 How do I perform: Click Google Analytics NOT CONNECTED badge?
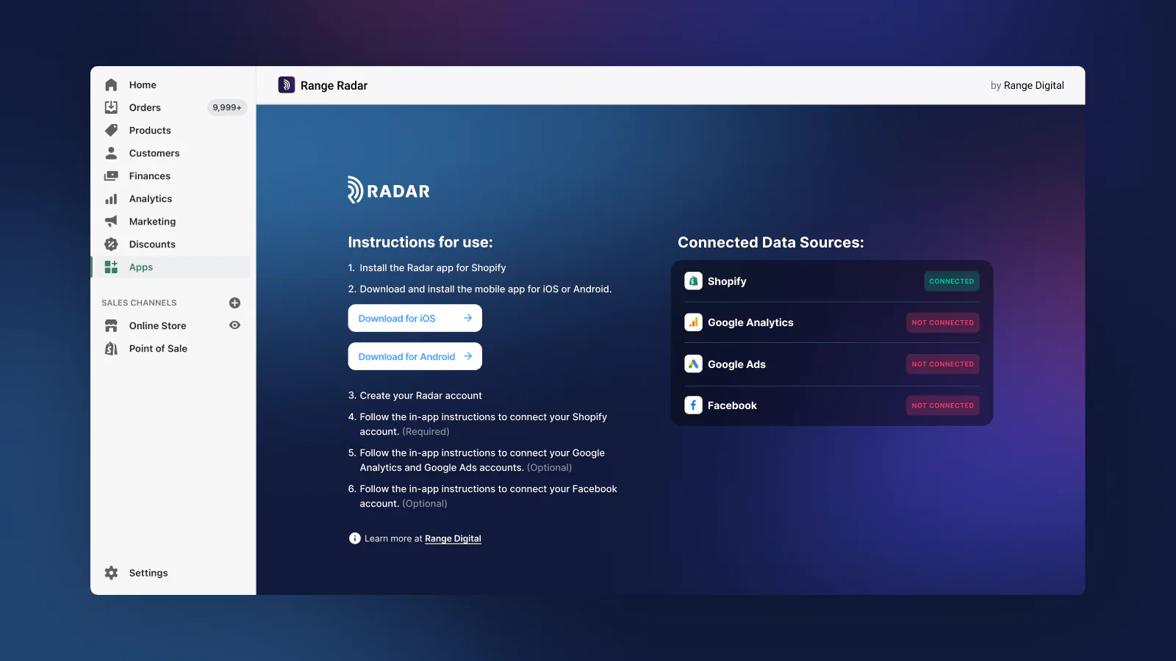click(942, 322)
